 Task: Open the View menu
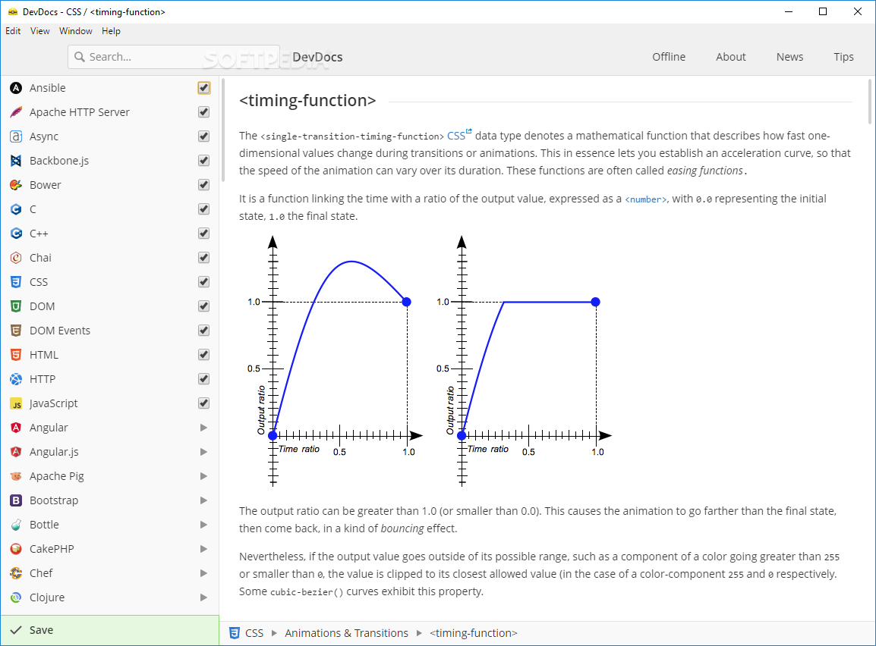[x=39, y=31]
